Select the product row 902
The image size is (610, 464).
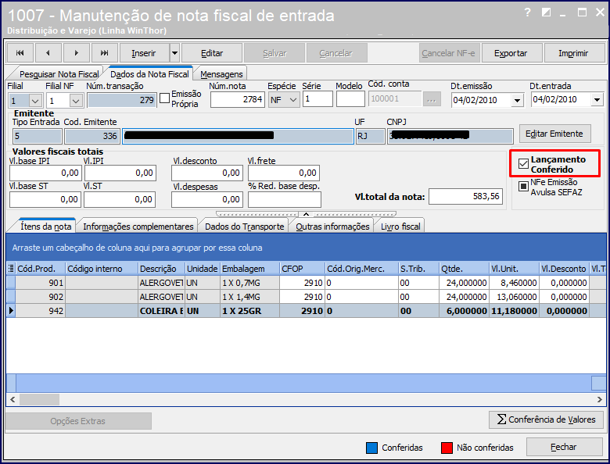point(307,297)
